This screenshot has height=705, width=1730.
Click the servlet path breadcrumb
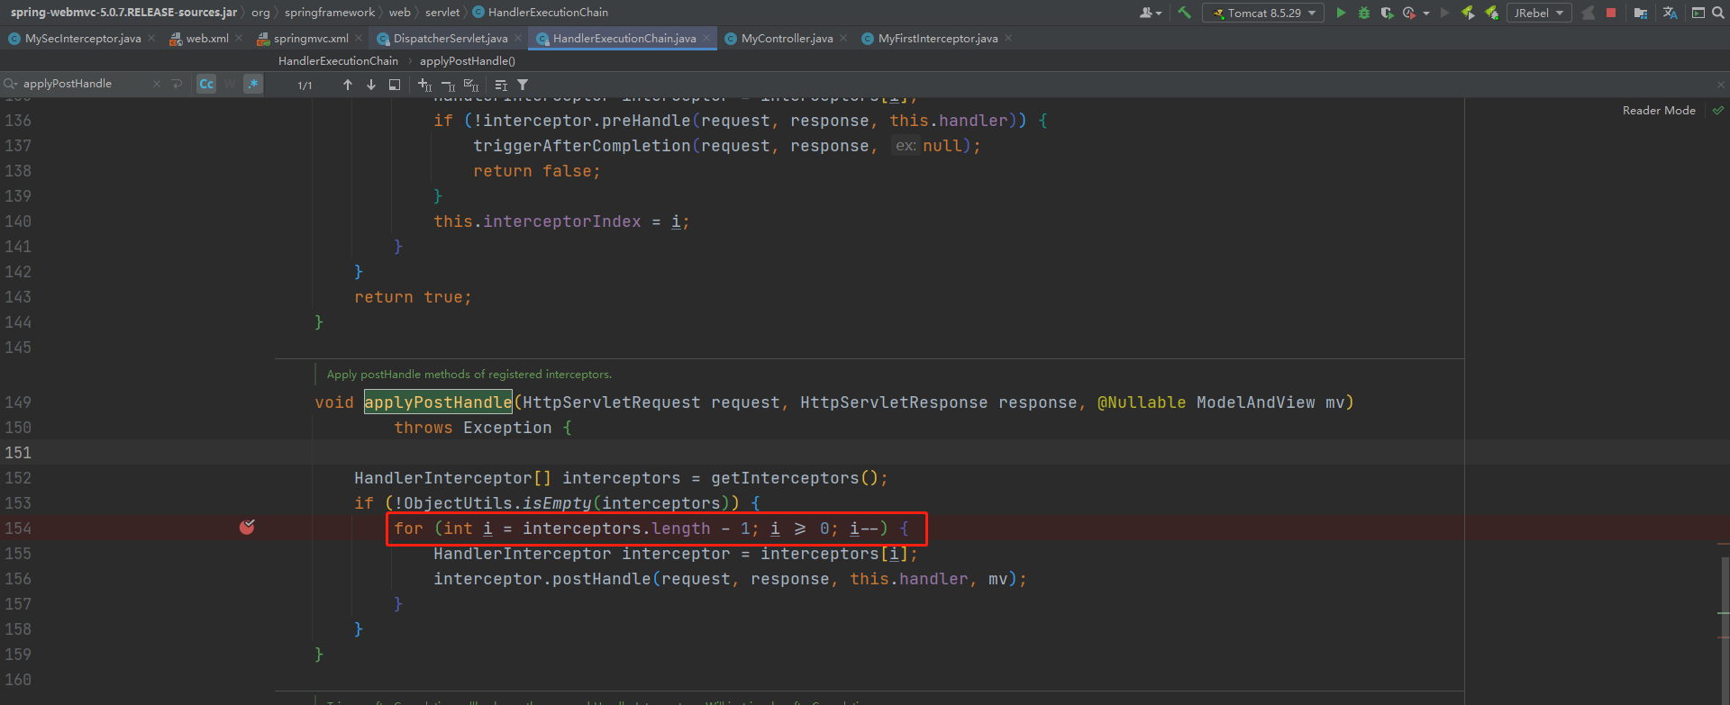[442, 13]
